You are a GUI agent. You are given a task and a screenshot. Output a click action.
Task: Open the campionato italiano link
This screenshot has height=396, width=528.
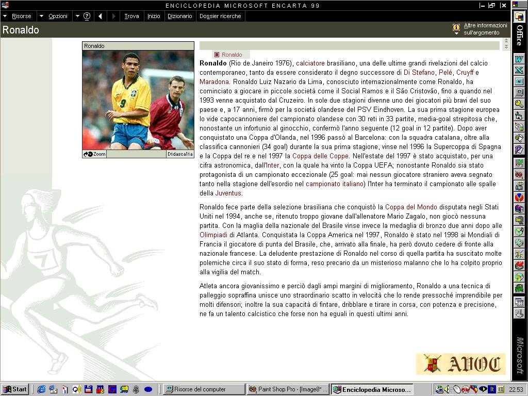pyautogui.click(x=335, y=184)
